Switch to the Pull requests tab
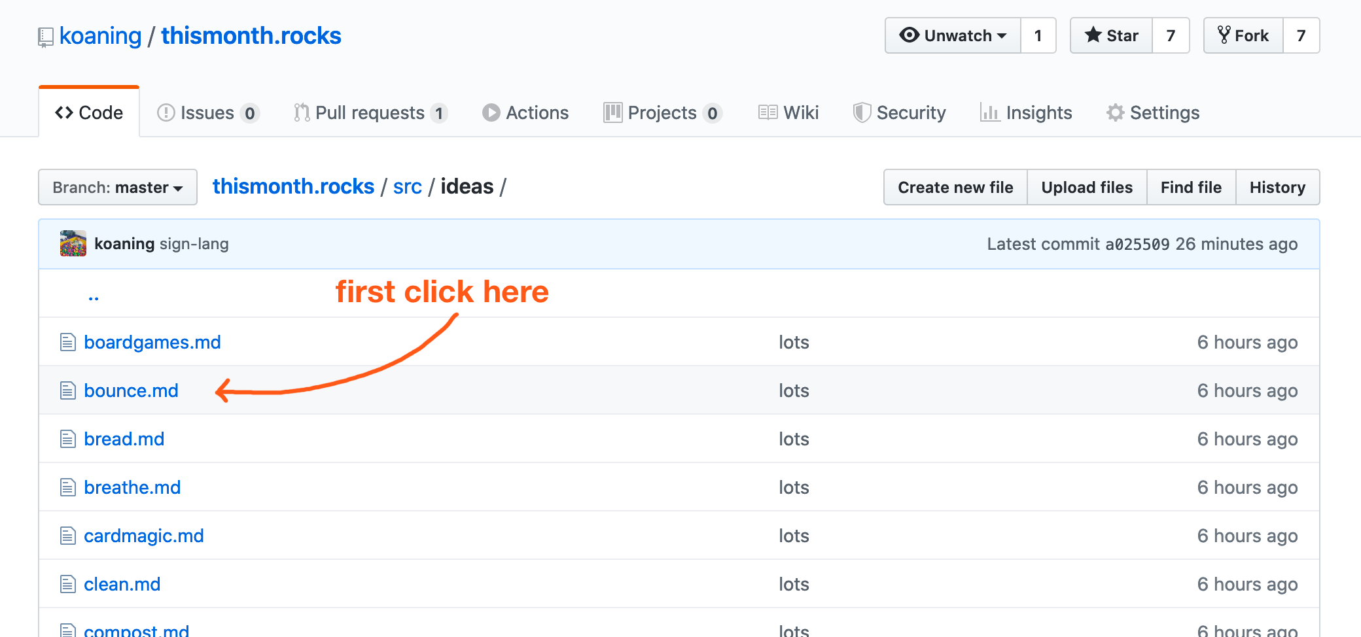 tap(371, 112)
